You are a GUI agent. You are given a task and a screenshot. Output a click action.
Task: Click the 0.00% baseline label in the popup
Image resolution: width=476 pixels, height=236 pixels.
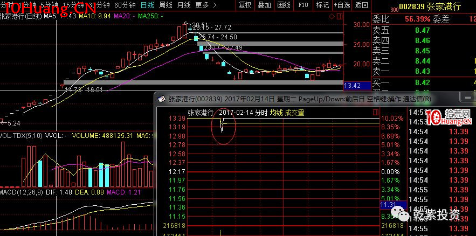(x=390, y=172)
